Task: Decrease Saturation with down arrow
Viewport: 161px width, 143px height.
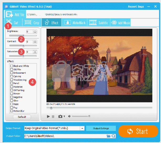Action: coord(35,53)
